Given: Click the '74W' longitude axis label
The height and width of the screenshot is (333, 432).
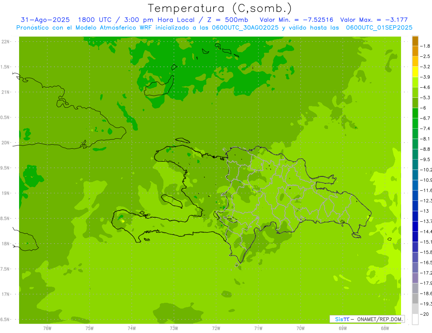Looking at the screenshot, I should pyautogui.click(x=132, y=328).
